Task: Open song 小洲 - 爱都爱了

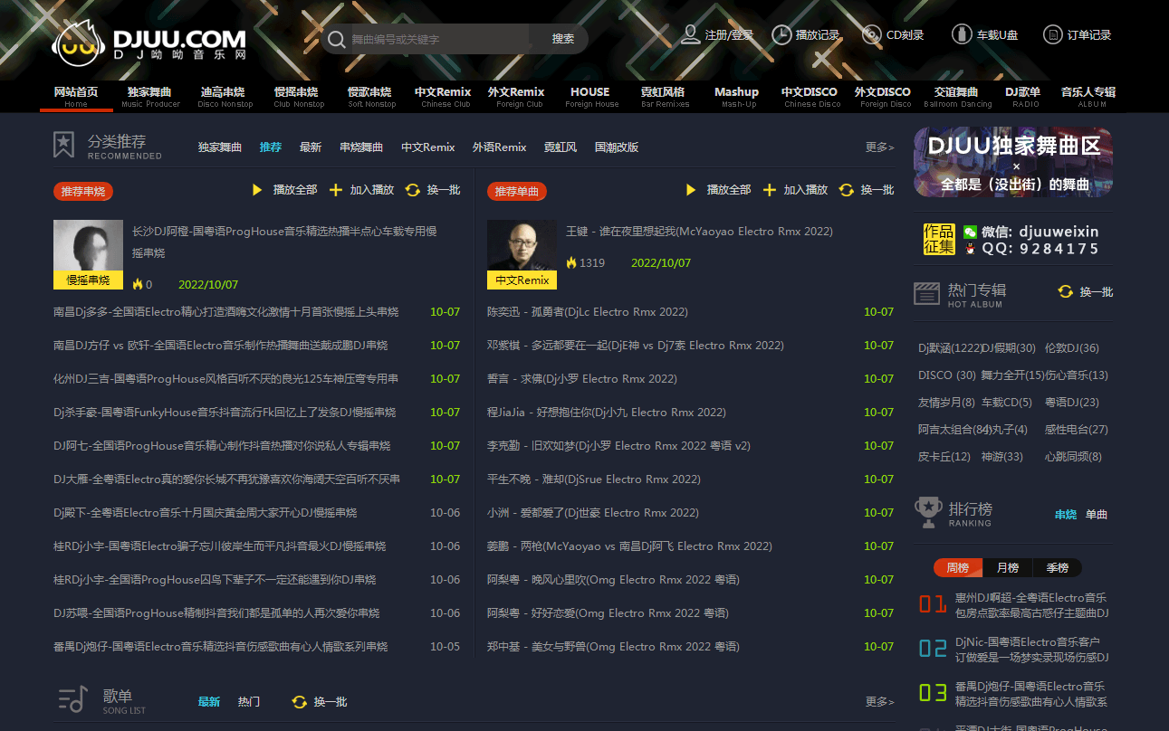Action: [593, 513]
